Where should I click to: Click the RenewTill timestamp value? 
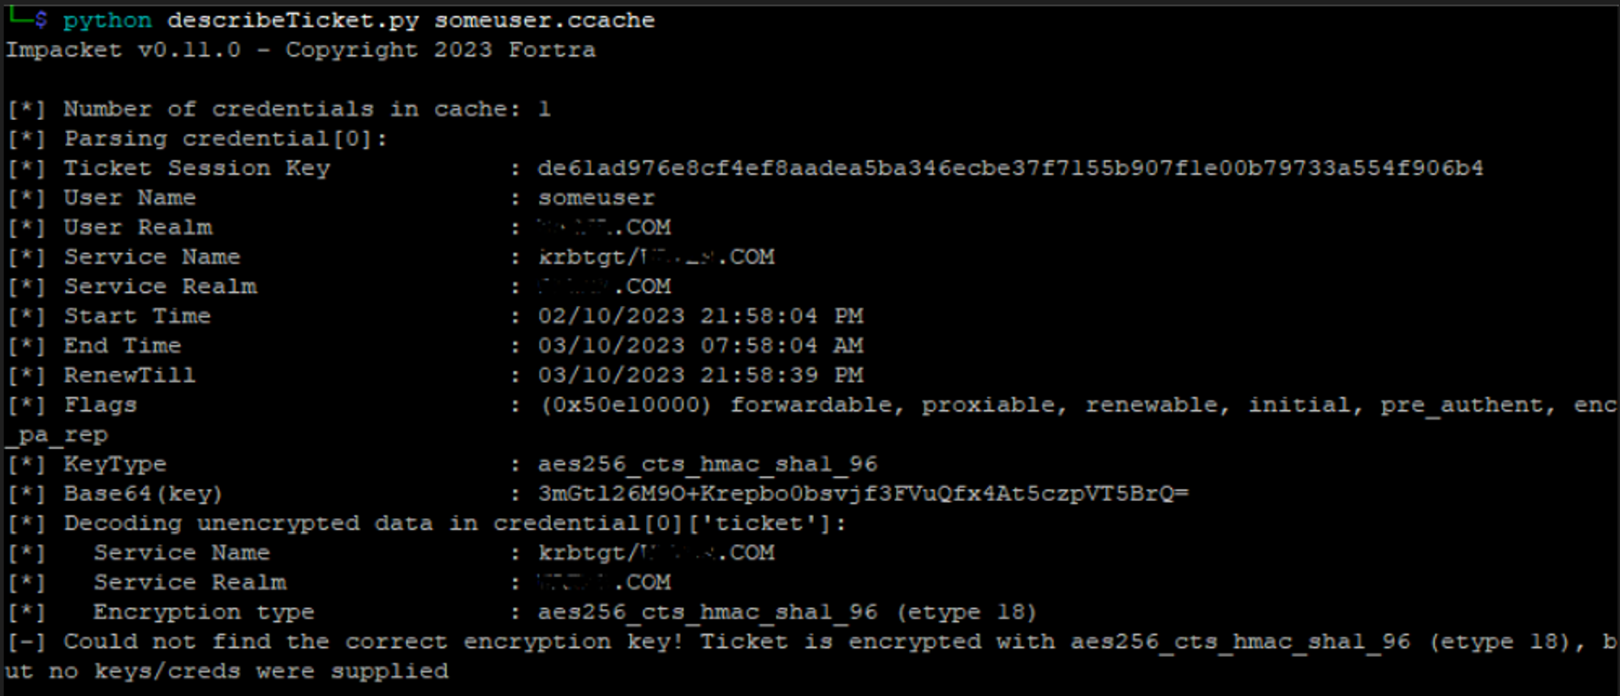click(x=700, y=375)
